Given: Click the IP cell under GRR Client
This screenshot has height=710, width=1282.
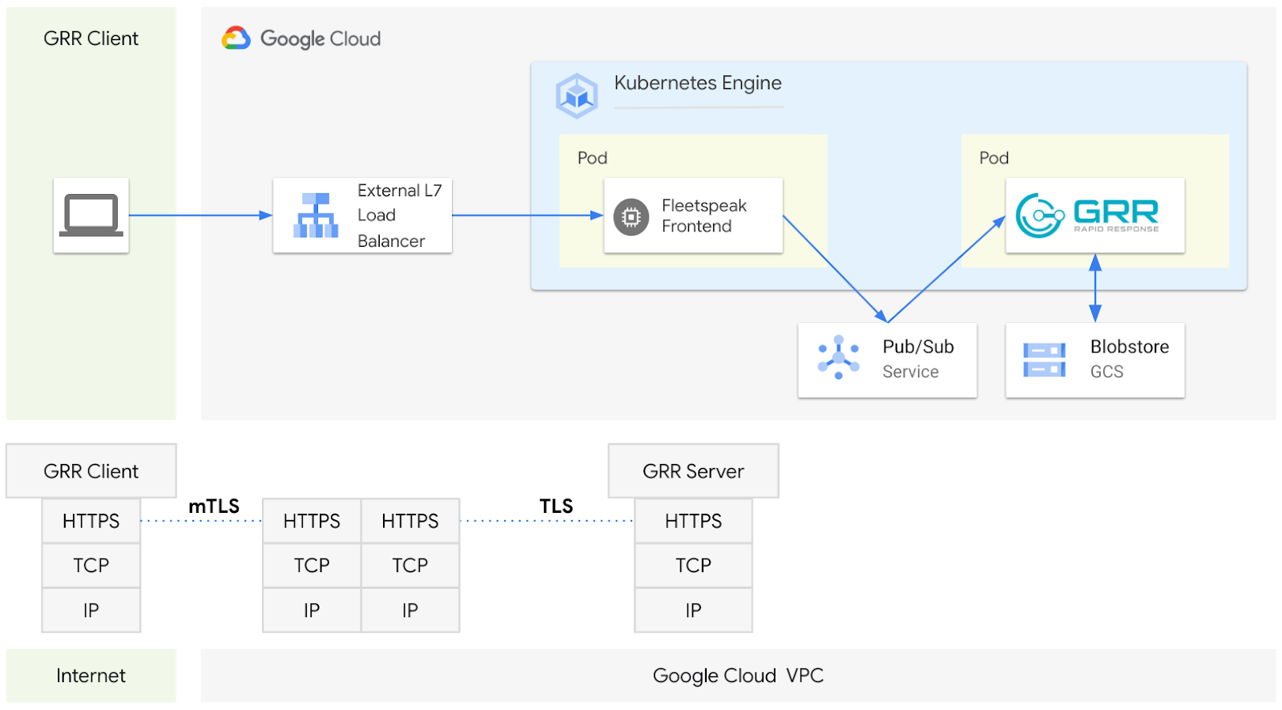Looking at the screenshot, I should [91, 611].
